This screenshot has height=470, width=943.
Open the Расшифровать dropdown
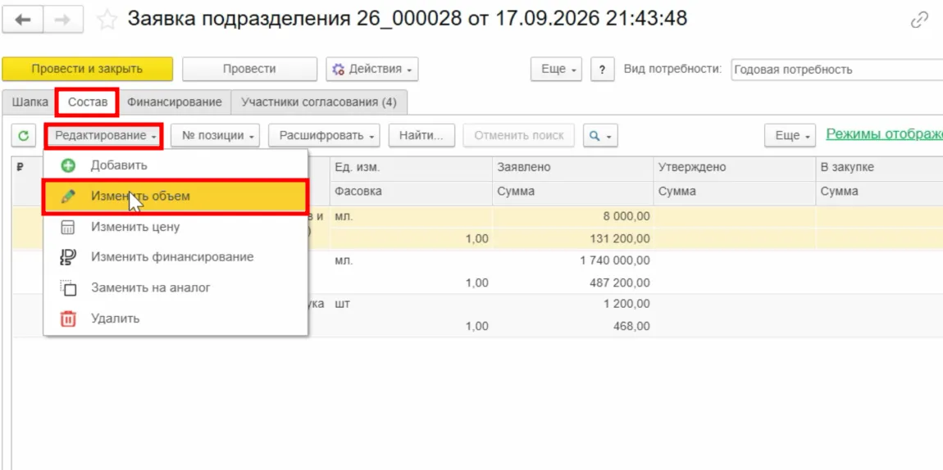point(326,136)
